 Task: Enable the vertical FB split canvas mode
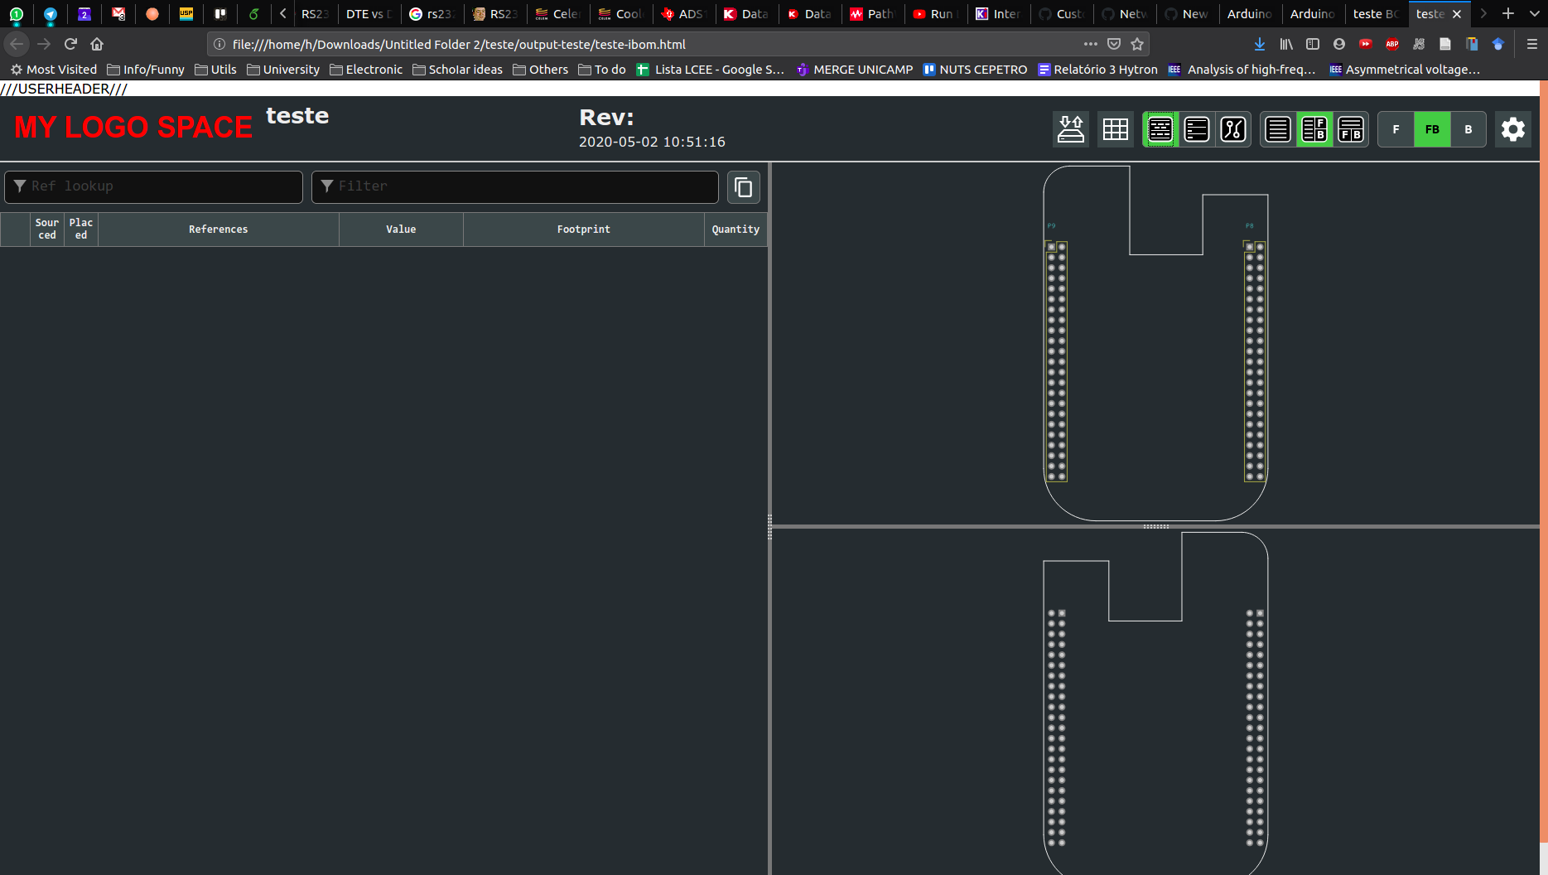click(1315, 129)
